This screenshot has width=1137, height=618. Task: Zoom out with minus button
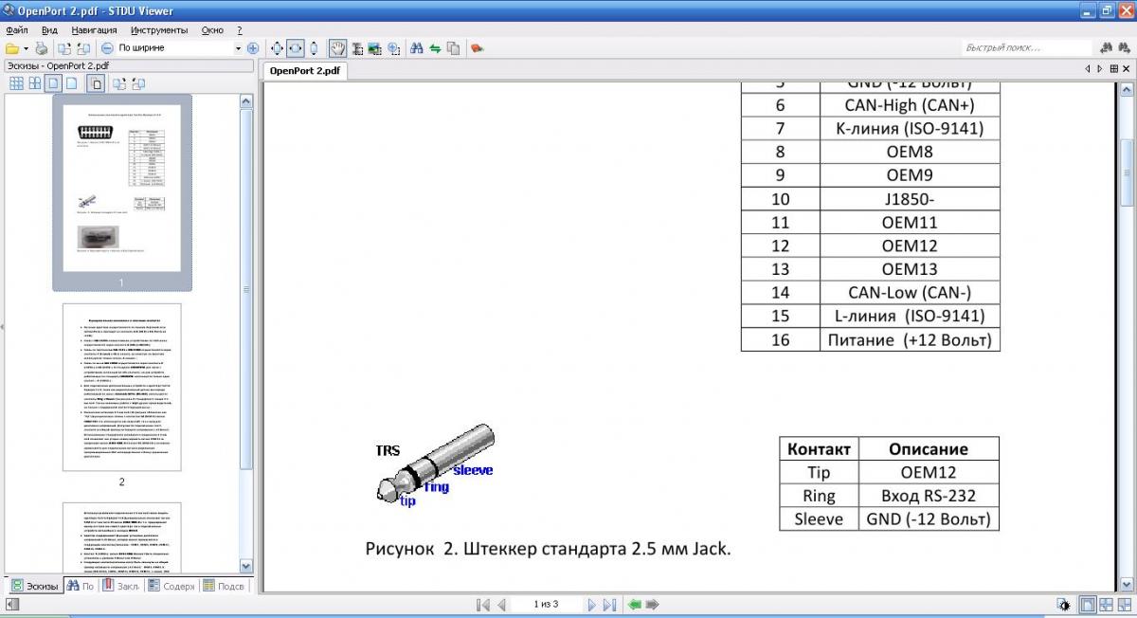[107, 48]
